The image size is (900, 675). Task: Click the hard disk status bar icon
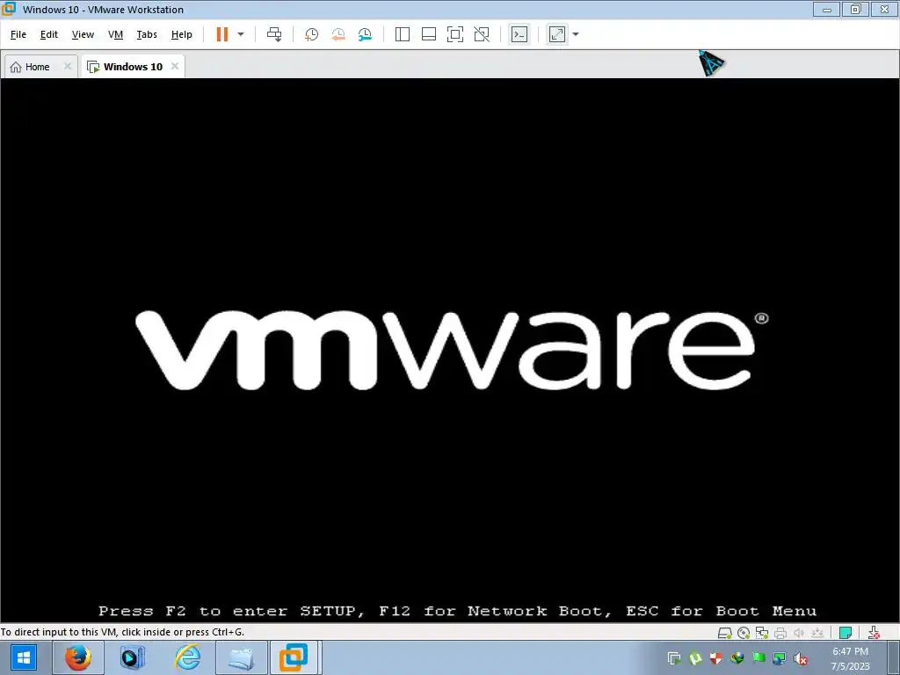724,633
